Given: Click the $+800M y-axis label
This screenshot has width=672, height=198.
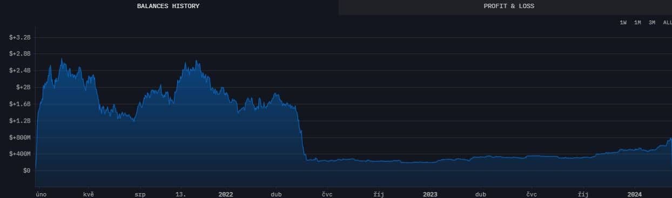Looking at the screenshot, I should pos(20,138).
